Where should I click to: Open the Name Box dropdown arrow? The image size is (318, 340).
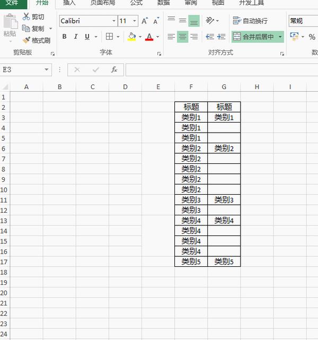pyautogui.click(x=46, y=69)
